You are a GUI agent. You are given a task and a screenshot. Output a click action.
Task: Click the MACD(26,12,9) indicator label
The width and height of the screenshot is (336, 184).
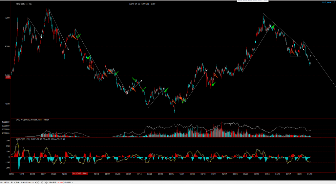point(23,139)
